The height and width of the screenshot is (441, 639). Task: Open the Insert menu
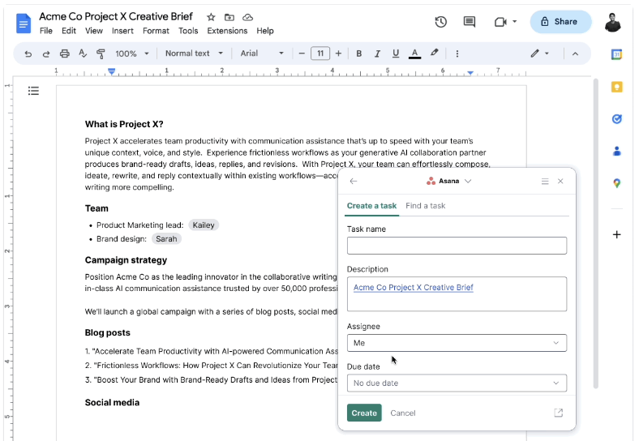[122, 31]
